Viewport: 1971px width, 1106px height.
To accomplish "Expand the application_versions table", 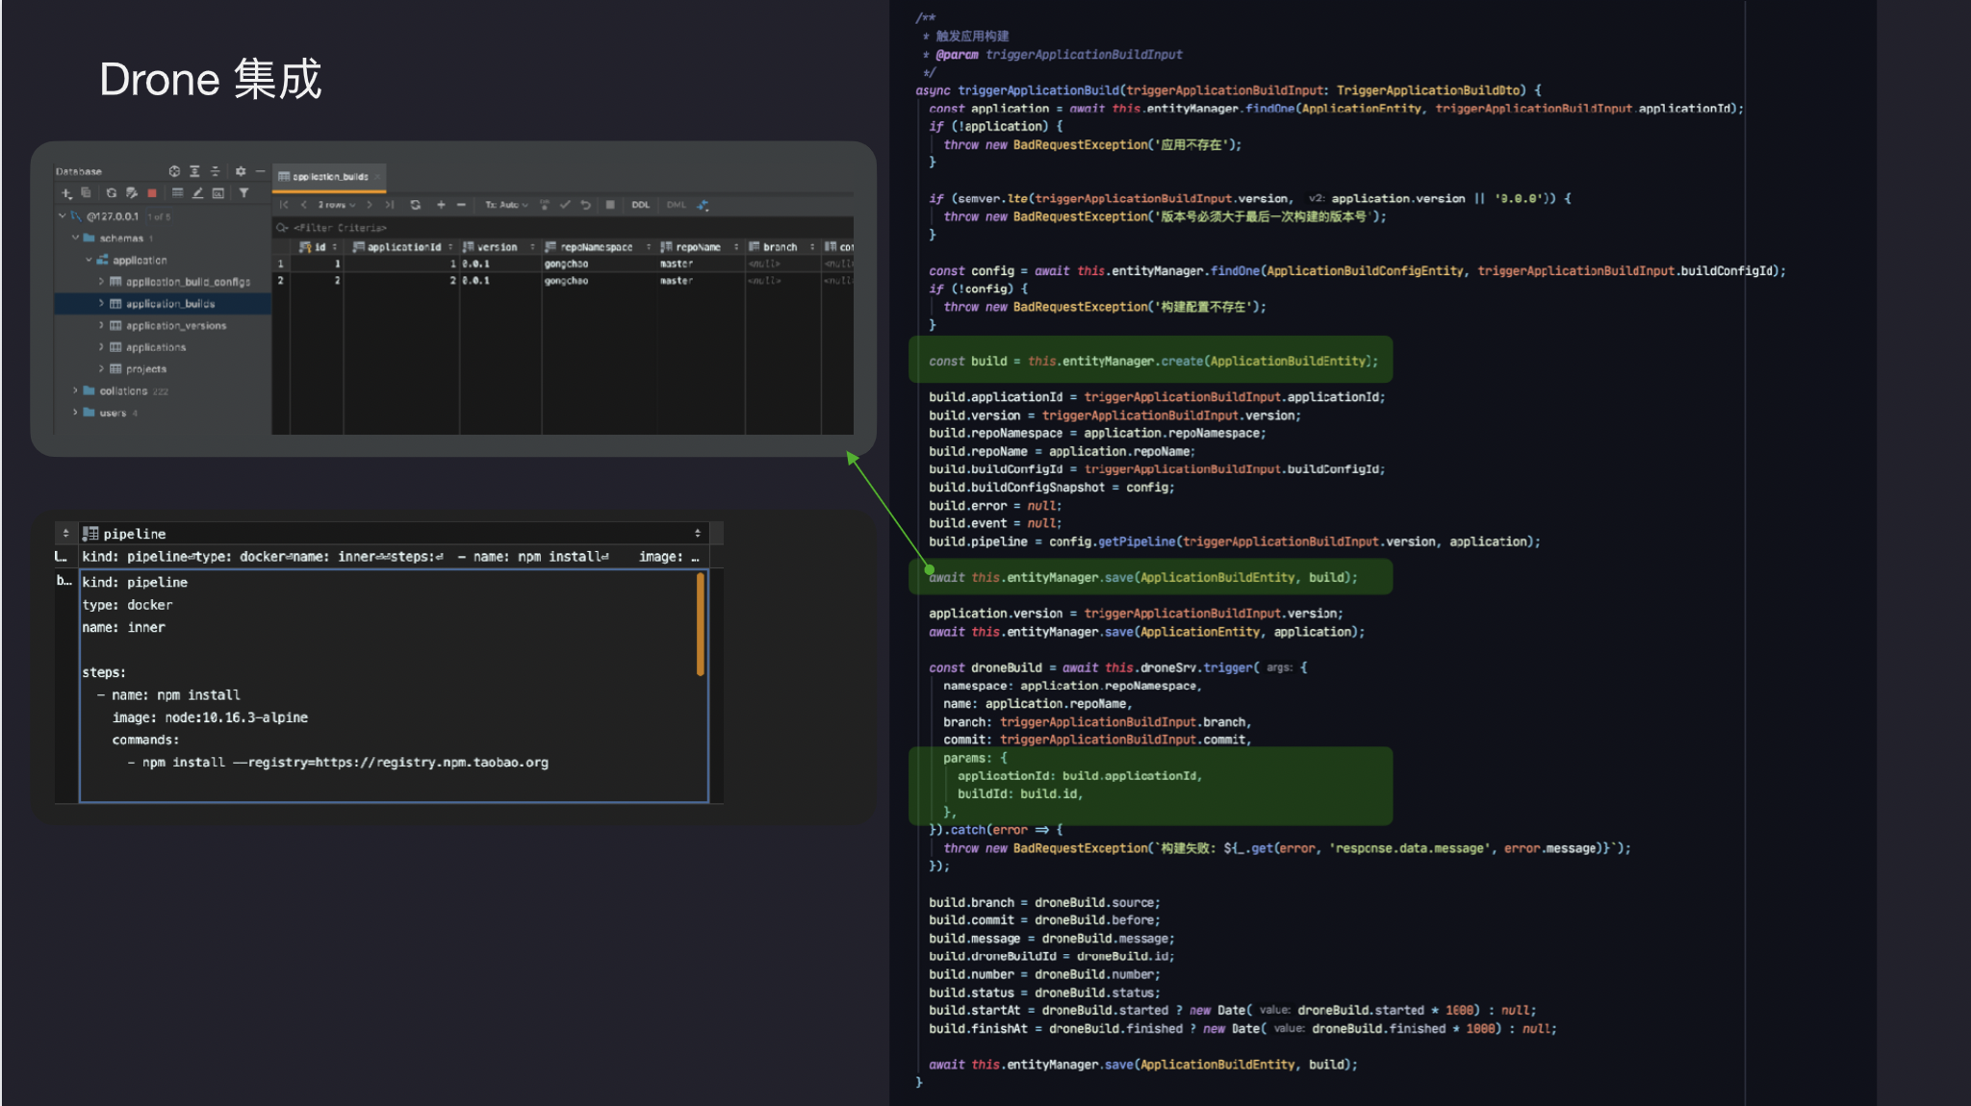I will pos(101,325).
